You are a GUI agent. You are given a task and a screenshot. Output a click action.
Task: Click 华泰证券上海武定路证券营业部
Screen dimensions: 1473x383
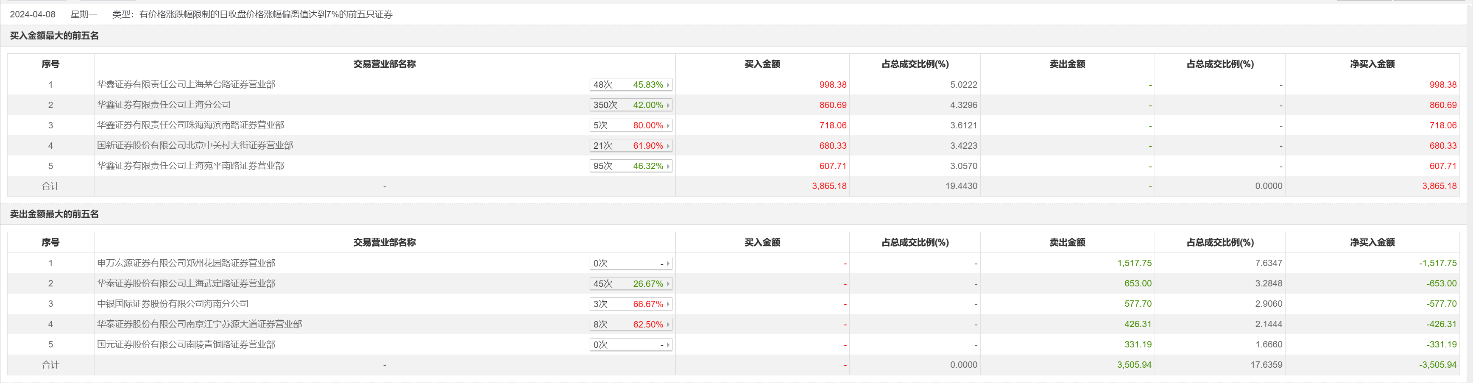pyautogui.click(x=186, y=283)
